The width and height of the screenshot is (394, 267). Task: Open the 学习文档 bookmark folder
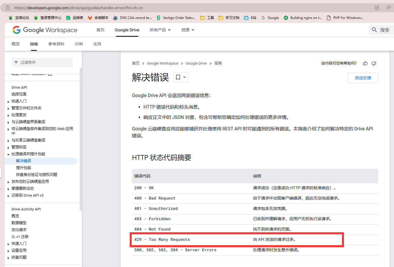(x=229, y=18)
